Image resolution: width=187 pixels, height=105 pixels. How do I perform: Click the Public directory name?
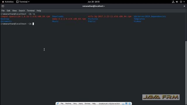pyautogui.click(x=92, y=21)
